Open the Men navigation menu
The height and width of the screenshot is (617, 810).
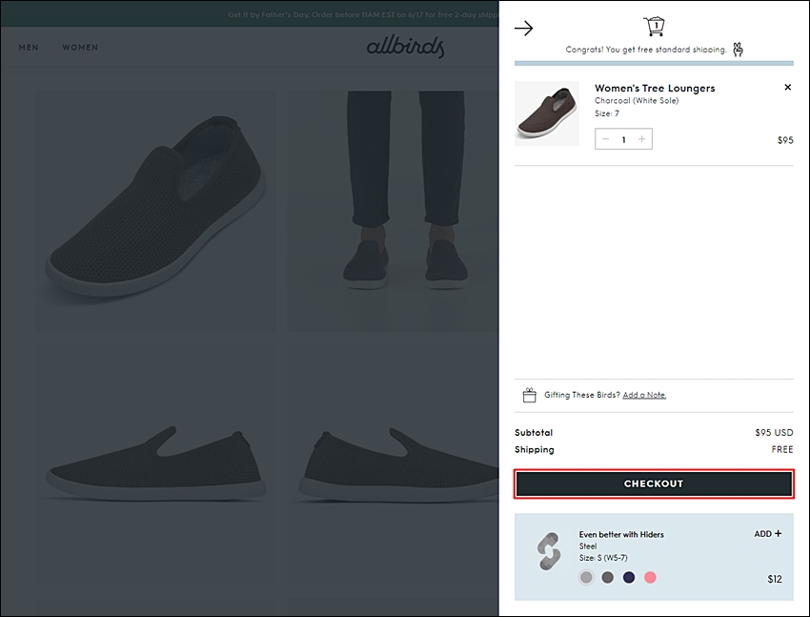pyautogui.click(x=29, y=48)
